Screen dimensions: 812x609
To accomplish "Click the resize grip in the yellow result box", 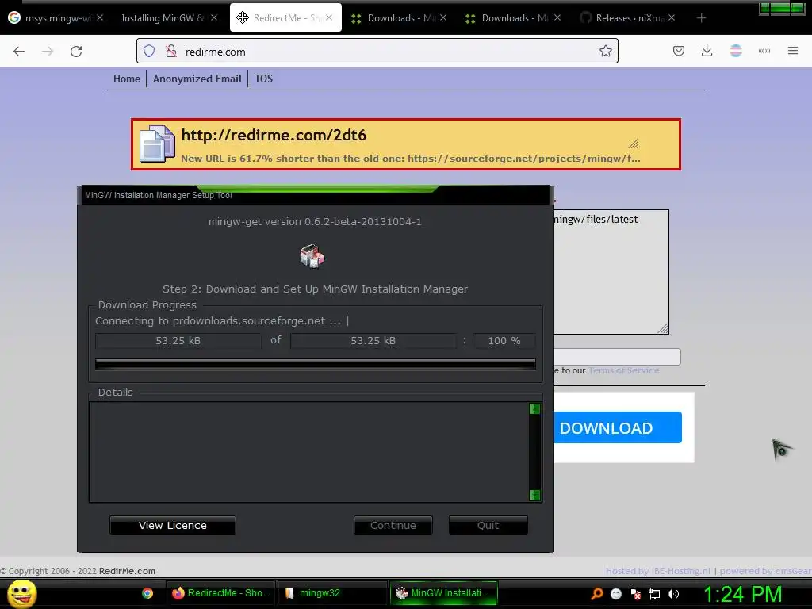I will (x=634, y=144).
